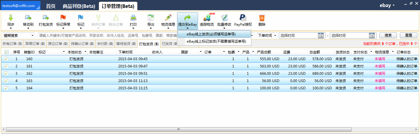Uncheck the row for sale ID 162
This screenshot has height=134, width=420.
6,73
